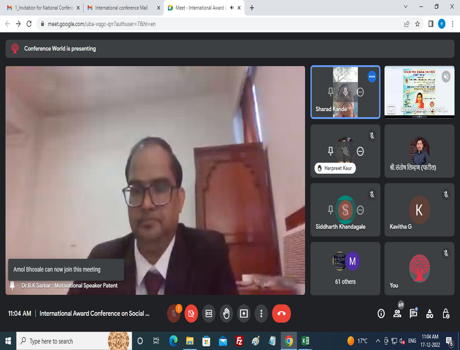The height and width of the screenshot is (350, 460).
Task: Open Task View on the taskbar
Action: click(156, 341)
